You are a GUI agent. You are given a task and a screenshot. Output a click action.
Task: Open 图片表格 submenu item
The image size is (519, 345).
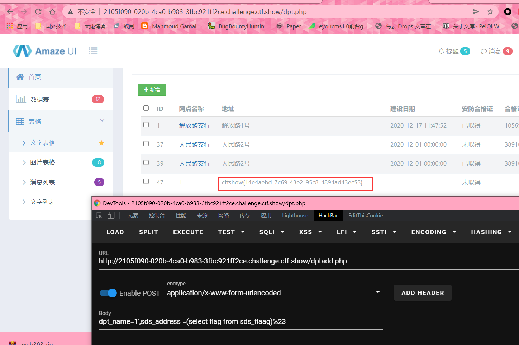click(x=43, y=162)
